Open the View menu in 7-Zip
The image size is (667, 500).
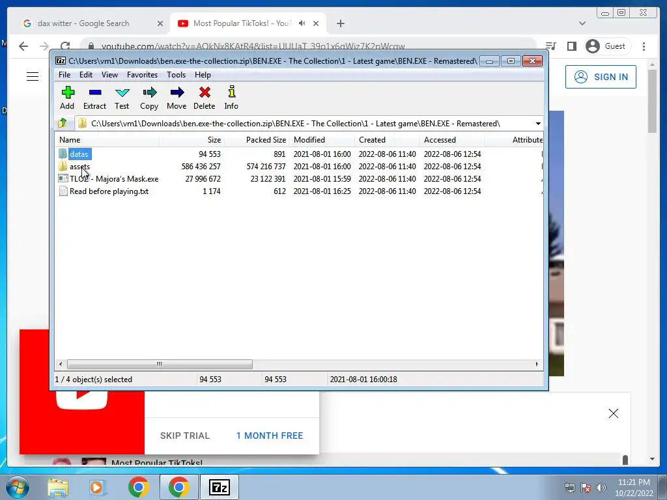[109, 75]
